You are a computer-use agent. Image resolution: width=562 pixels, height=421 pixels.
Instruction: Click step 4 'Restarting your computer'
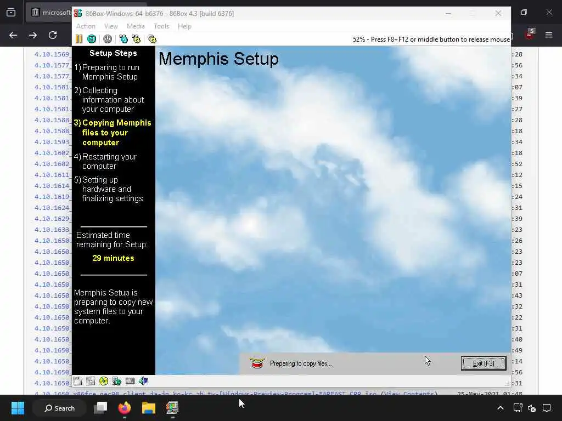(105, 162)
